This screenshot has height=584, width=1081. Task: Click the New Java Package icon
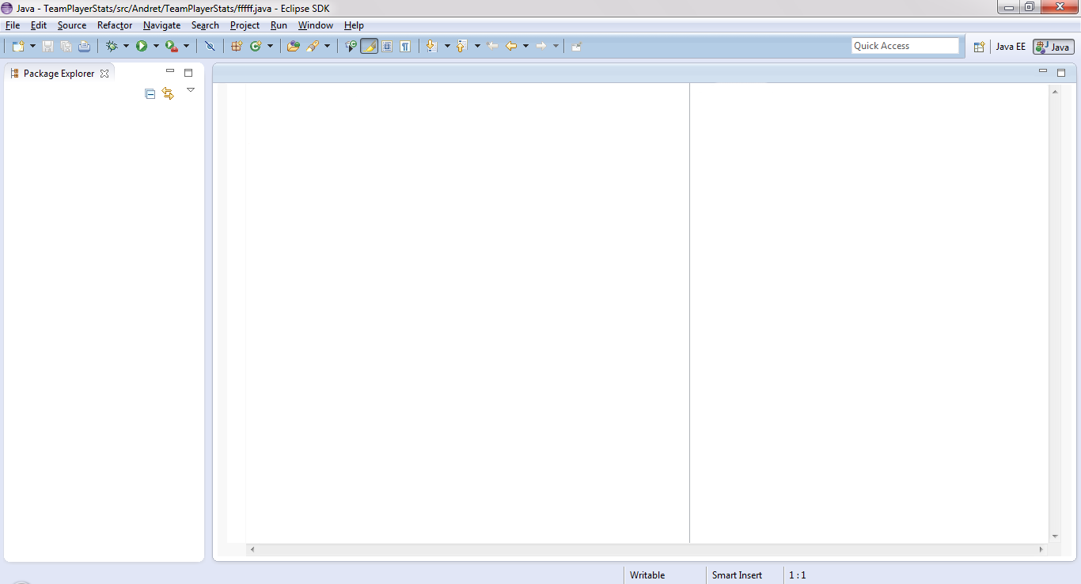(237, 46)
